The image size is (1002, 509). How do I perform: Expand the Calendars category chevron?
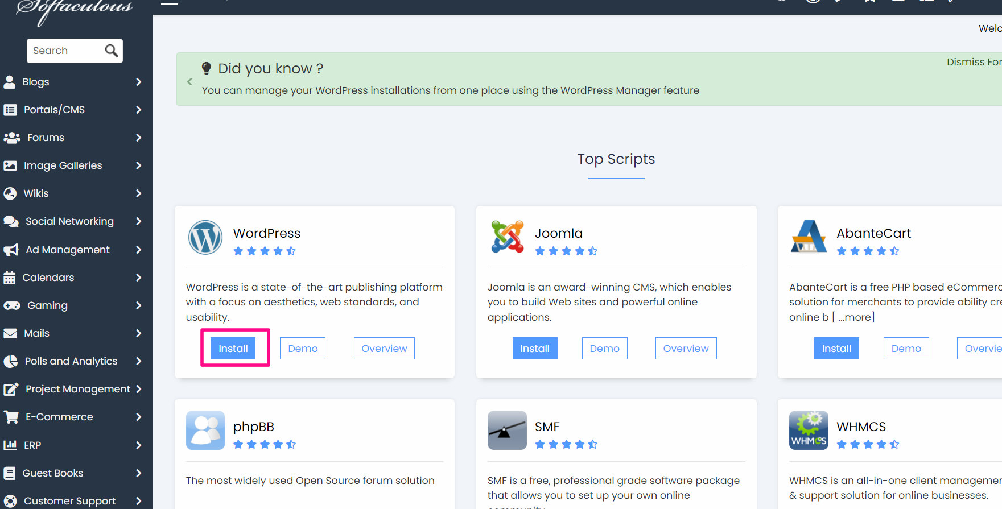(139, 278)
